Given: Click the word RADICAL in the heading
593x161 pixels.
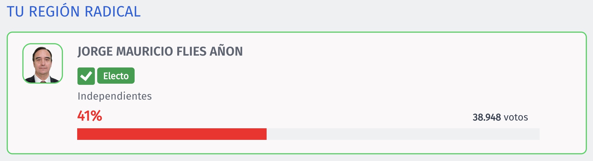Looking at the screenshot, I should click(x=113, y=12).
